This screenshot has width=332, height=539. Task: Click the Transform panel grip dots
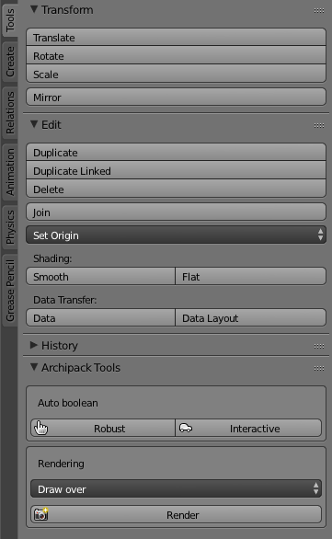[319, 11]
